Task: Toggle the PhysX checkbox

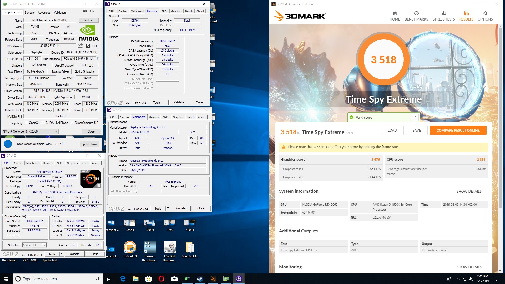Action: [58, 123]
